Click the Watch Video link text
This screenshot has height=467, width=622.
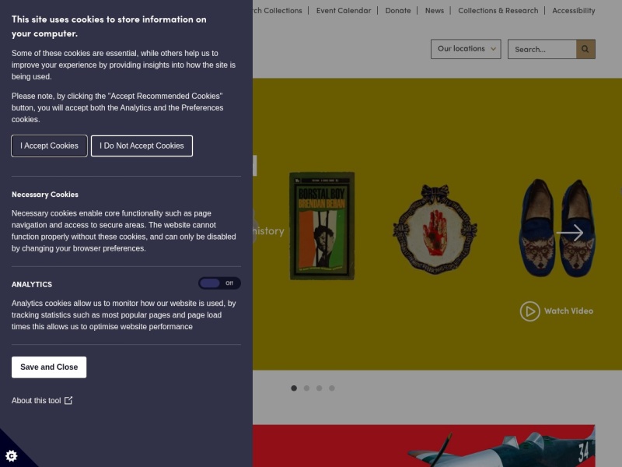tap(568, 311)
